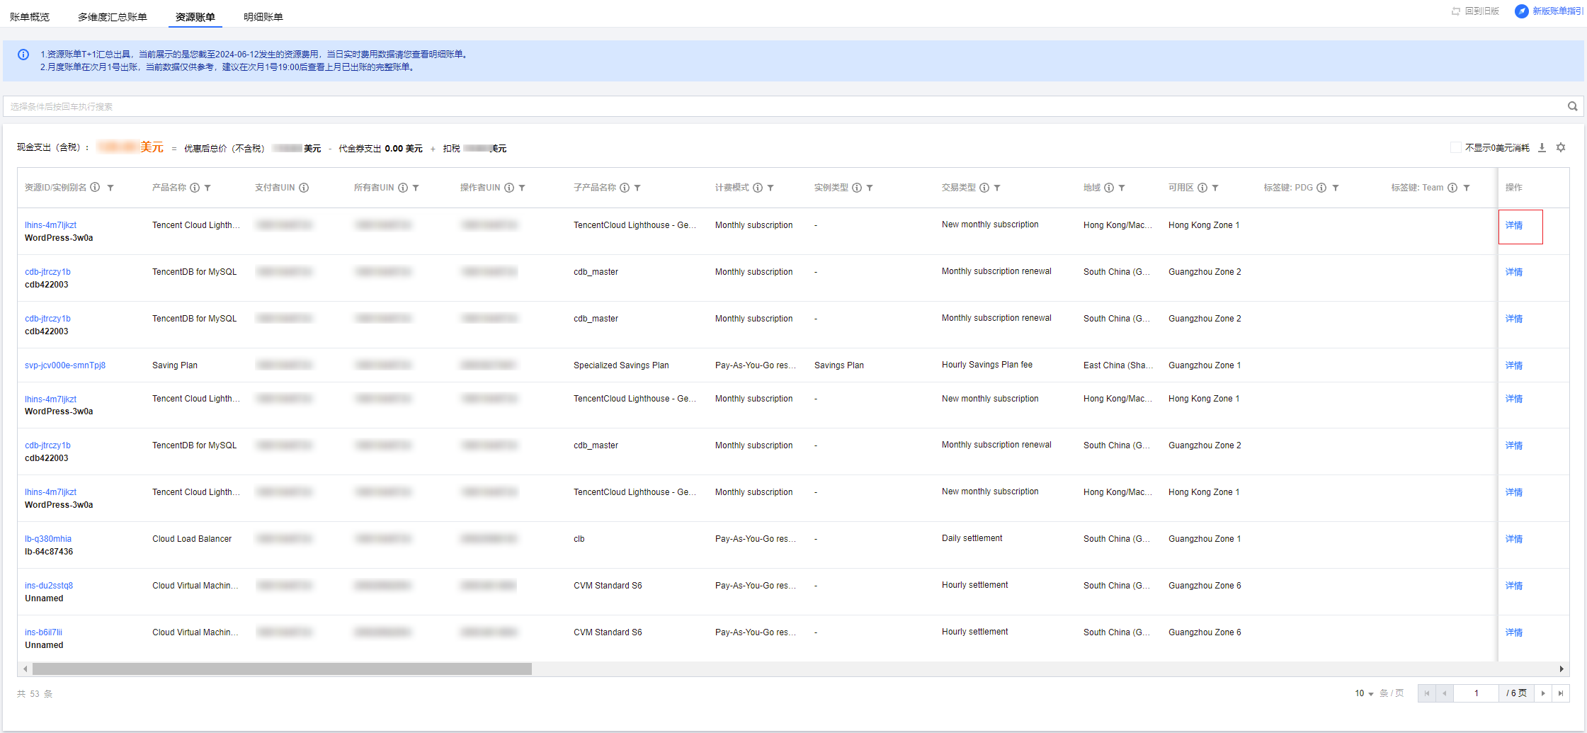The width and height of the screenshot is (1587, 733).
Task: Click the horizontal table scrollbar
Action: click(282, 669)
